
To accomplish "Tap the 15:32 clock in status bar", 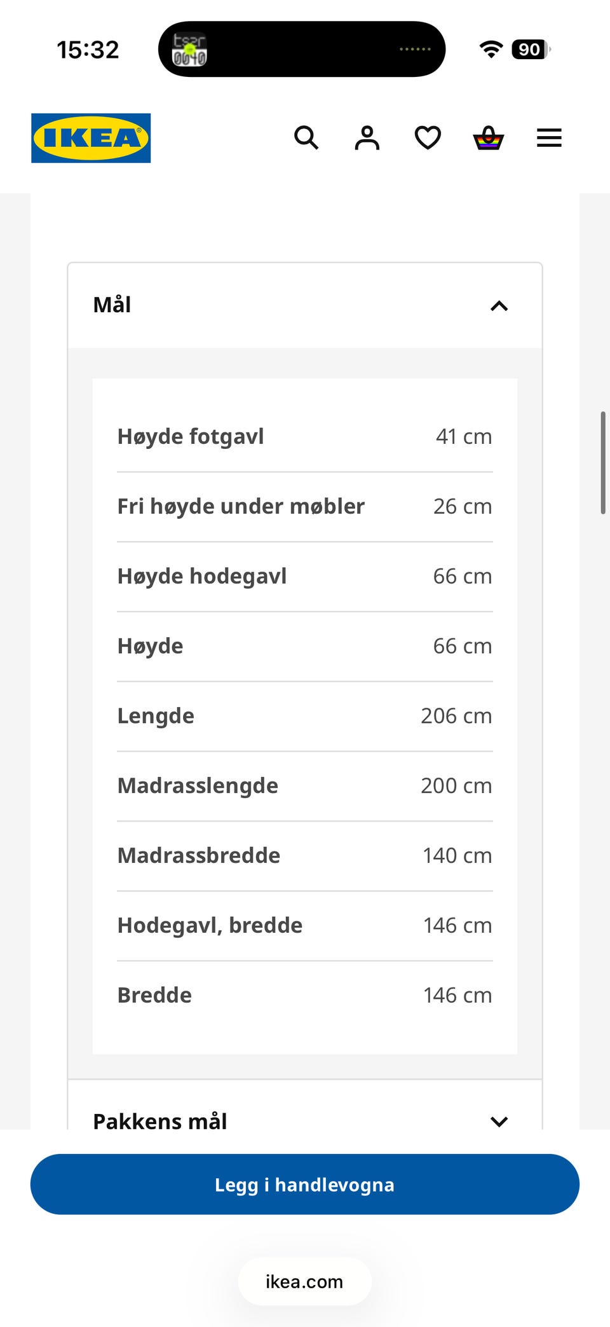I will click(88, 50).
